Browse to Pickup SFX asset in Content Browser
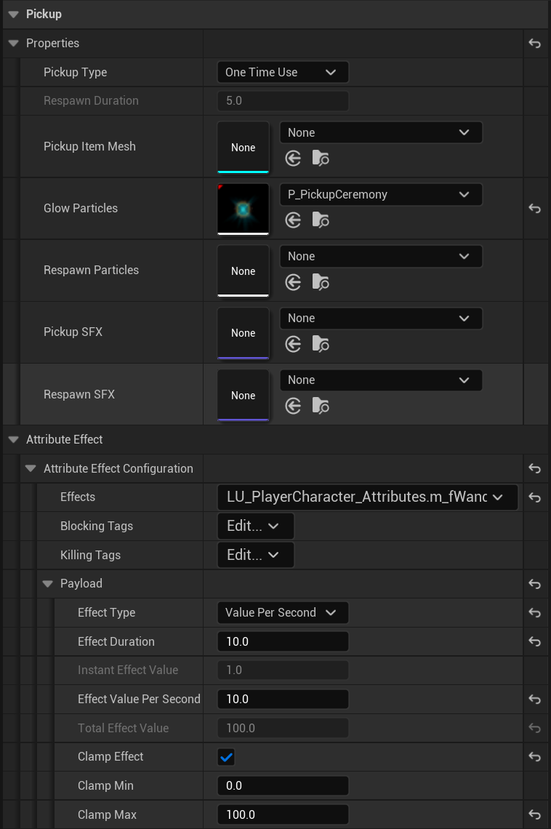This screenshot has height=829, width=551. click(321, 344)
